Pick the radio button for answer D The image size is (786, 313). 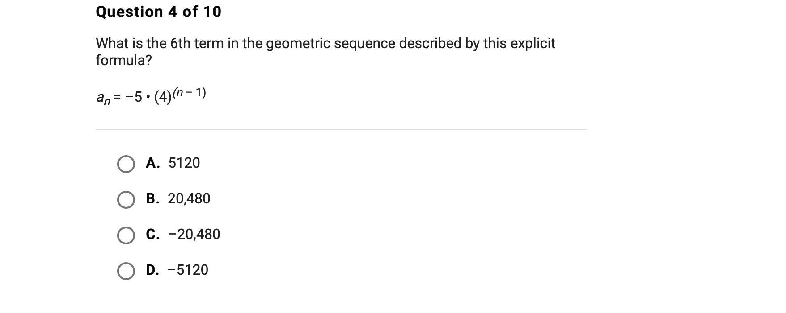tap(126, 271)
